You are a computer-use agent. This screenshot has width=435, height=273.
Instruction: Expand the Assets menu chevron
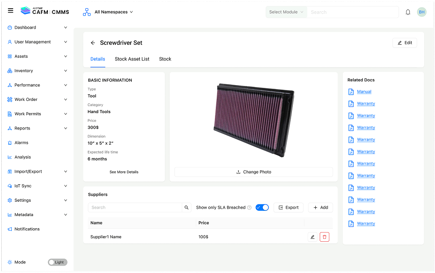[x=66, y=56]
